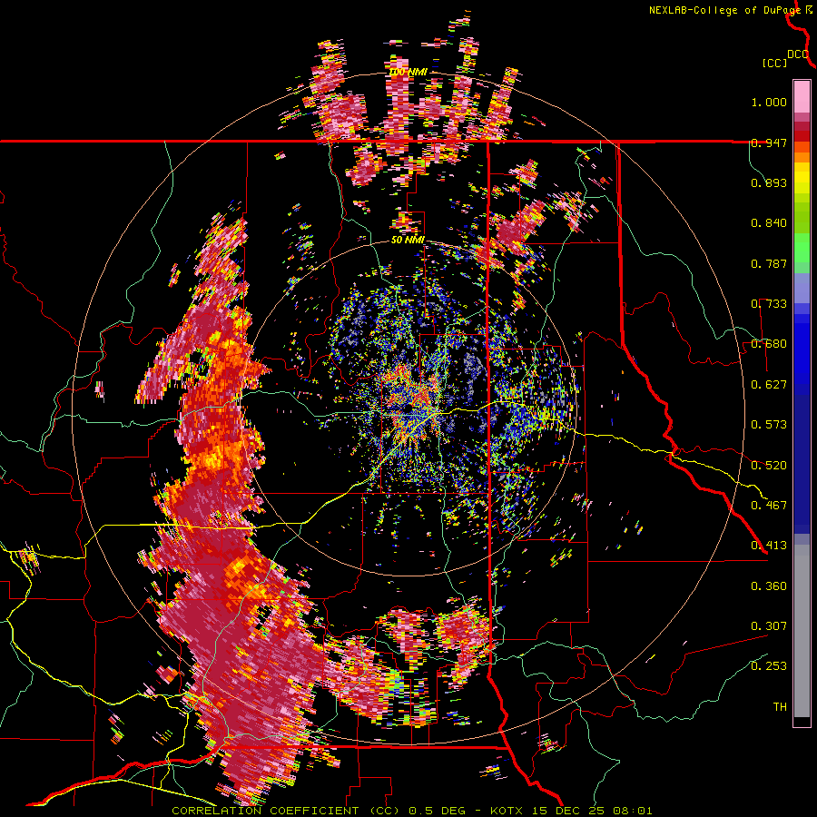Select the 0.413 scale value
Viewport: 817px width, 817px height.
point(769,546)
